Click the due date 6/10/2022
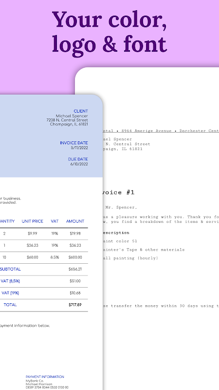This screenshot has width=219, height=390. [x=79, y=164]
